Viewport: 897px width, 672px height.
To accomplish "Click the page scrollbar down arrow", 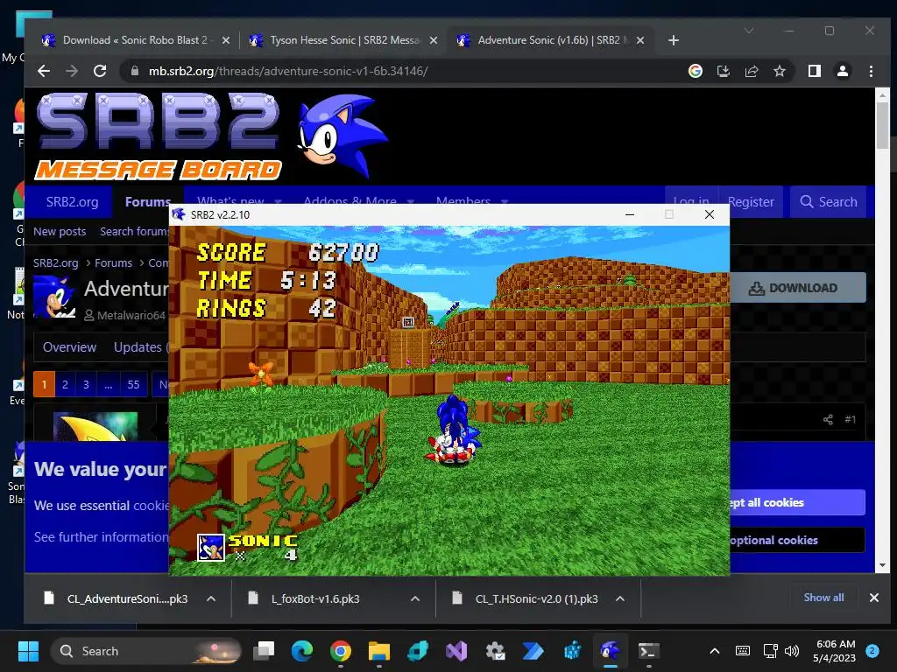I will point(882,565).
